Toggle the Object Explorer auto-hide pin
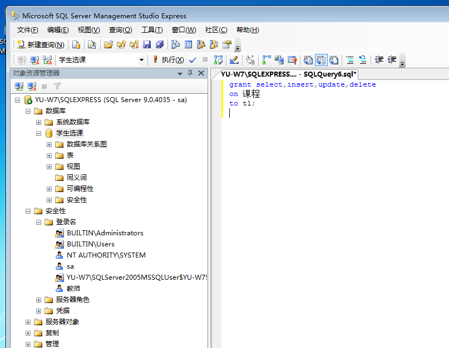The height and width of the screenshot is (348, 449). pos(190,73)
